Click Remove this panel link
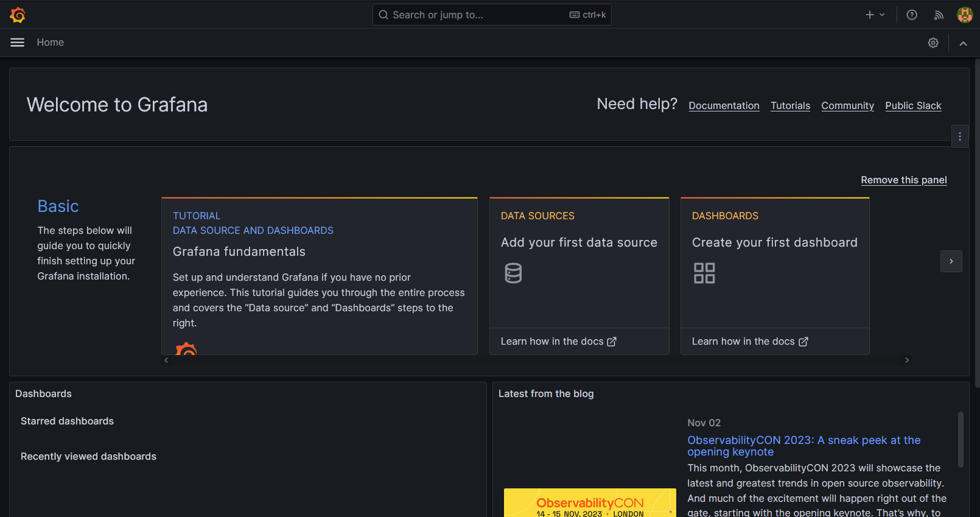Image resolution: width=980 pixels, height=517 pixels. [x=904, y=180]
